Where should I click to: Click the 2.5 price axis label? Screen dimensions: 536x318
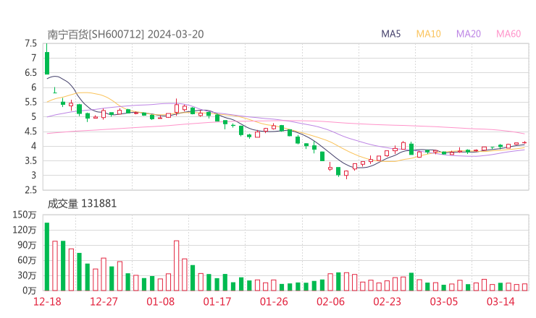point(30,190)
